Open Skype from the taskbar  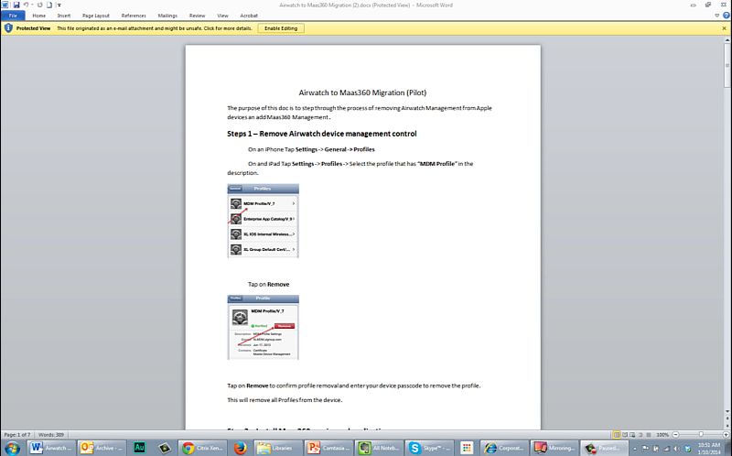(x=429, y=448)
